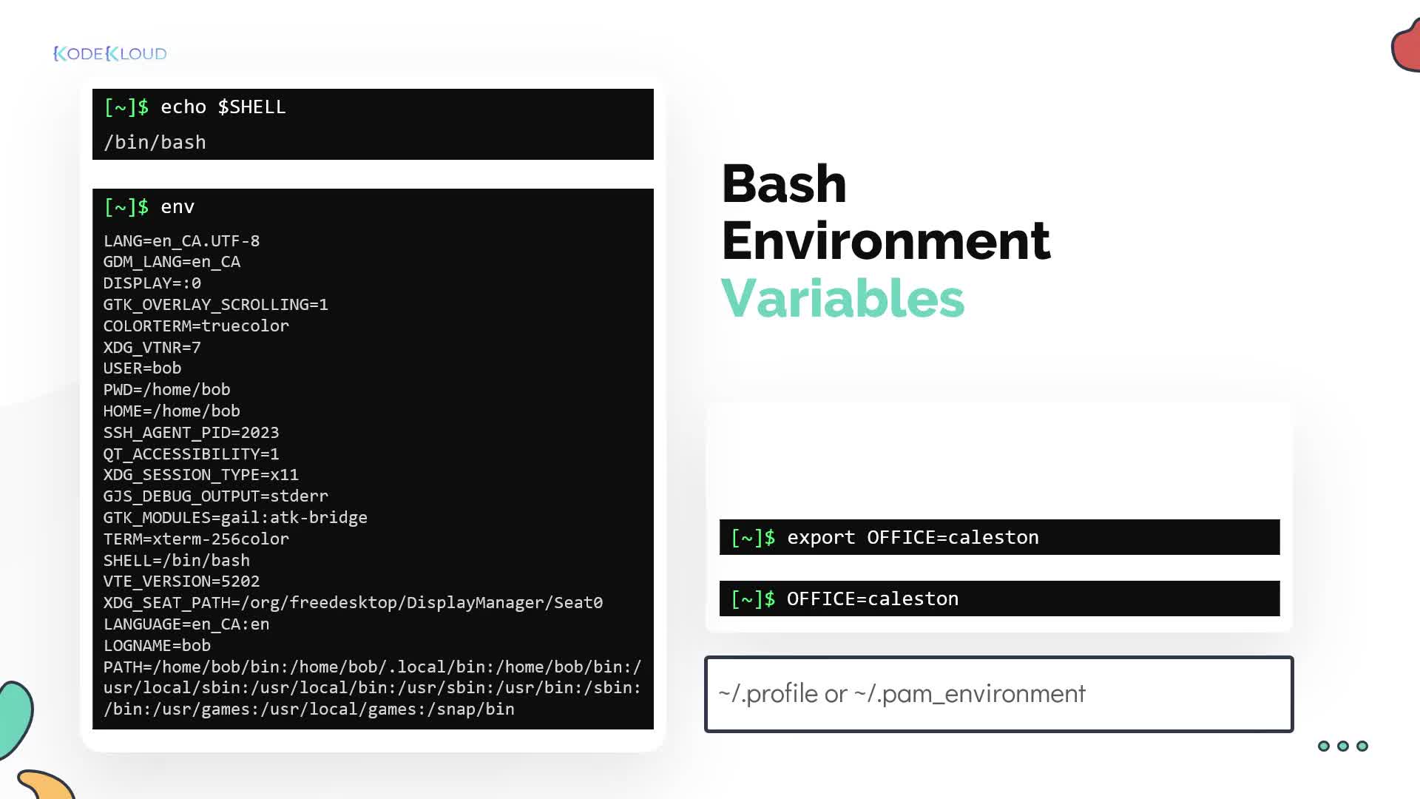Viewport: 1420px width, 799px height.
Task: Select the 'SHELL=/bin/bash' env line
Action: click(x=176, y=561)
